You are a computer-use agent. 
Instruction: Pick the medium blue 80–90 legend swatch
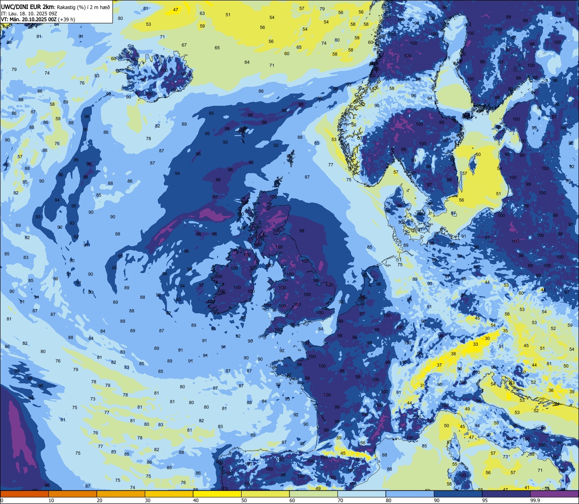click(x=410, y=494)
